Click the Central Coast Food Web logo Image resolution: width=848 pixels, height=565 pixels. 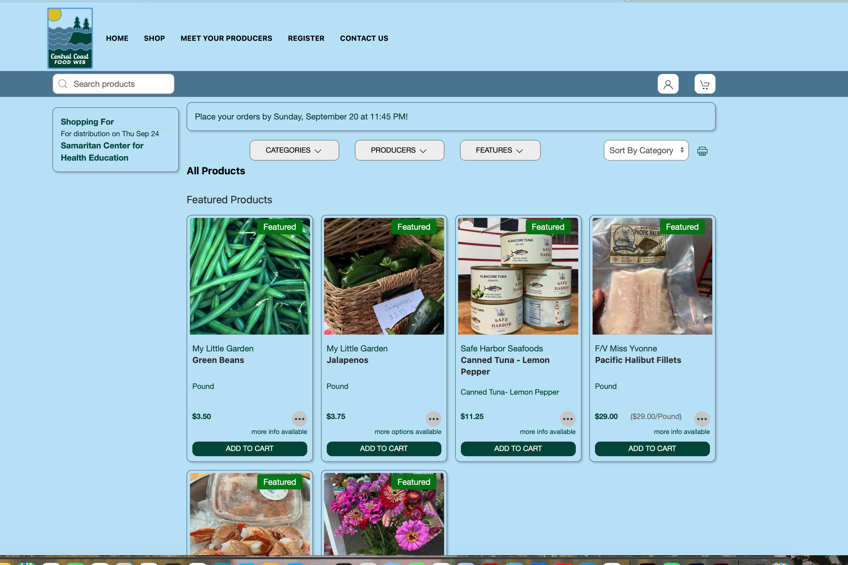pos(70,38)
